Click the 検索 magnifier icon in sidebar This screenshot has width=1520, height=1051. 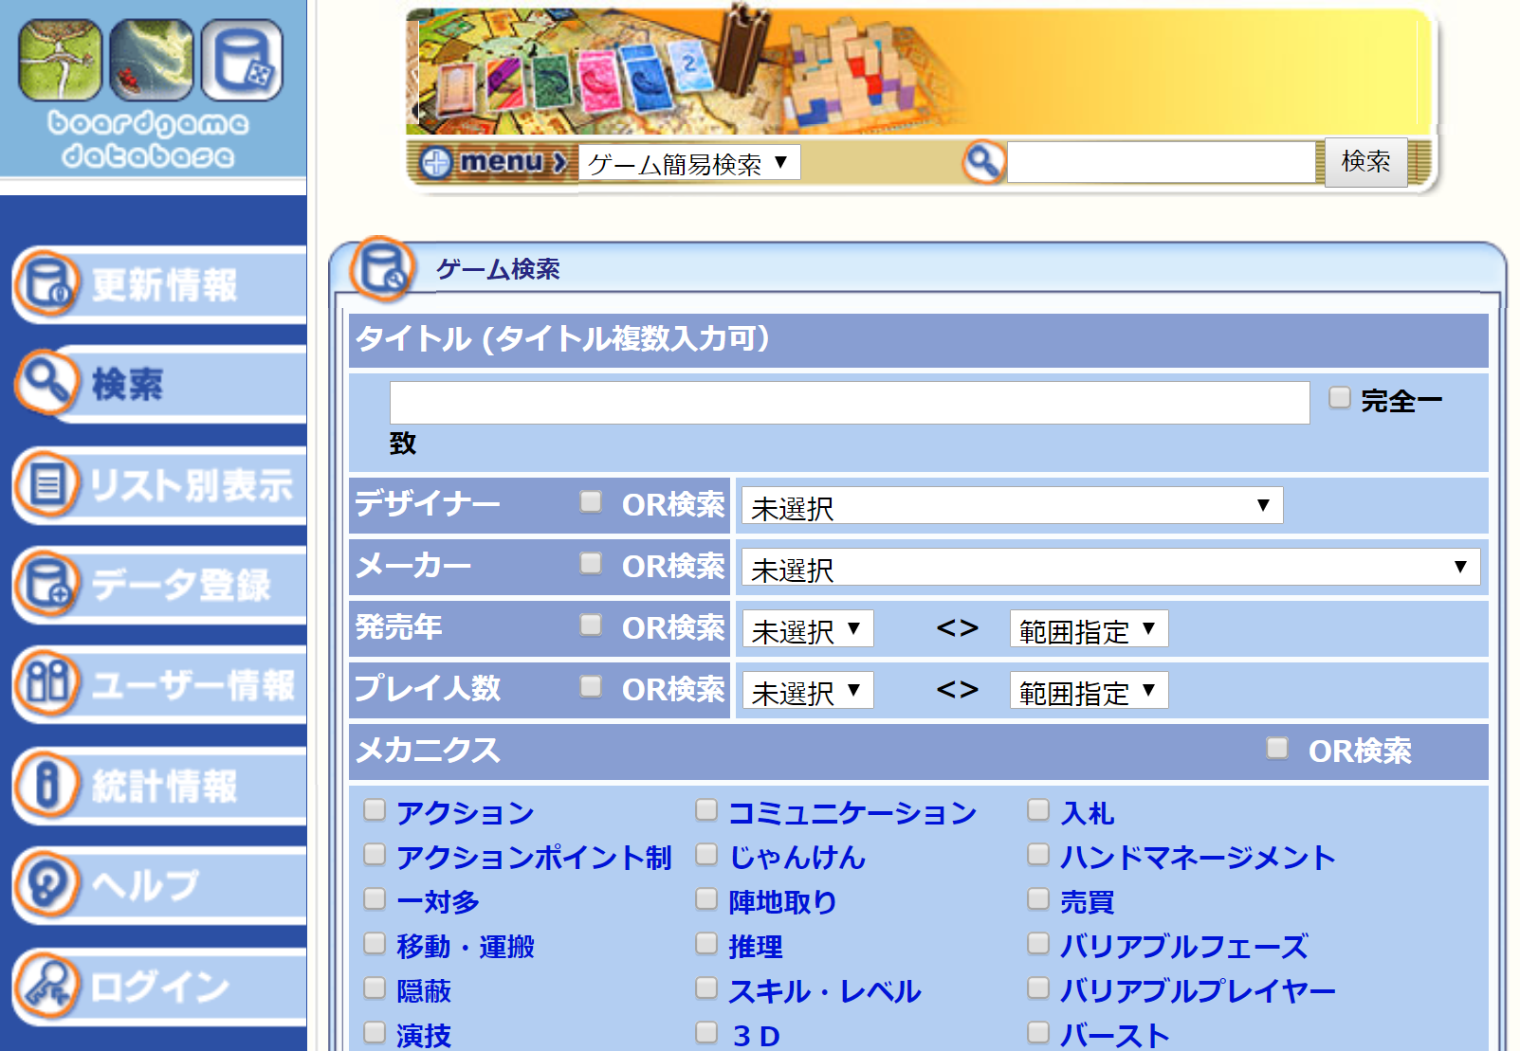tap(46, 383)
